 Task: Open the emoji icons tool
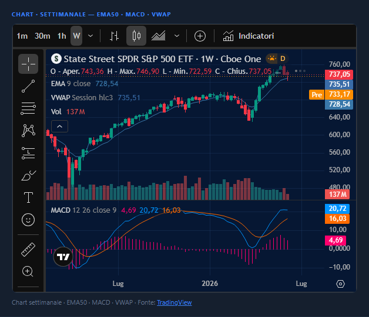pyautogui.click(x=28, y=220)
